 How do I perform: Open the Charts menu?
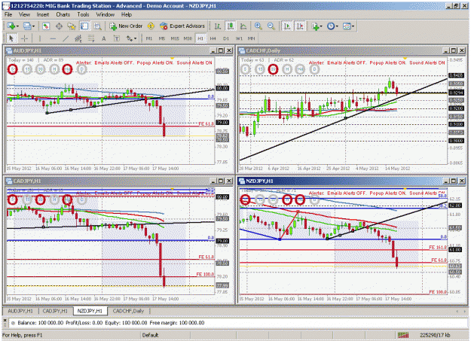pos(63,14)
